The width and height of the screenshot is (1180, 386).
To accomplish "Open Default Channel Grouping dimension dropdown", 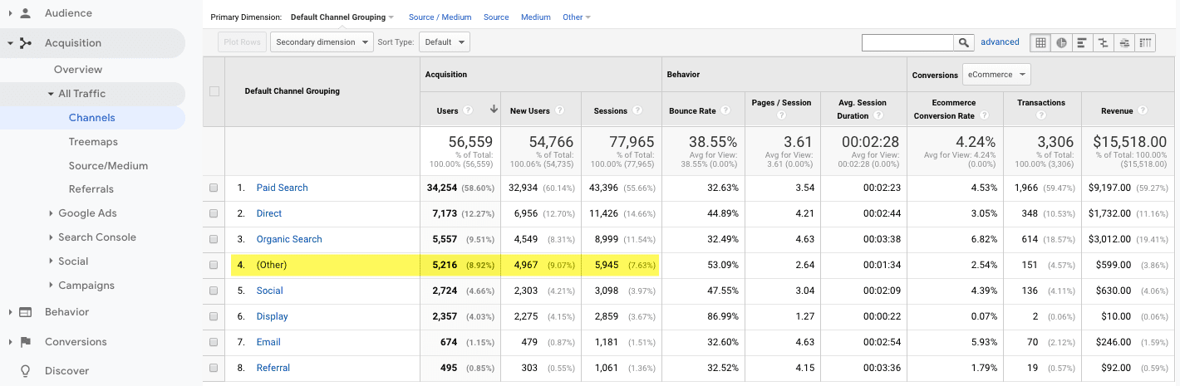I will 342,17.
